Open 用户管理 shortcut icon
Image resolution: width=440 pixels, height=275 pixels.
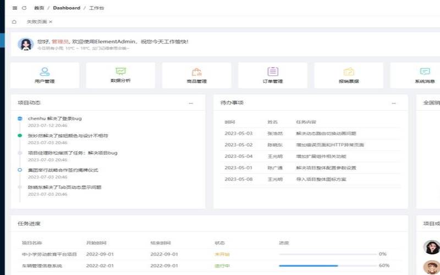45,71
